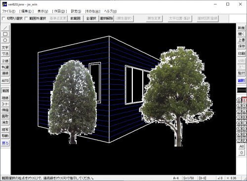
Task: Choose the 移動 move tool
Action: 5,136
